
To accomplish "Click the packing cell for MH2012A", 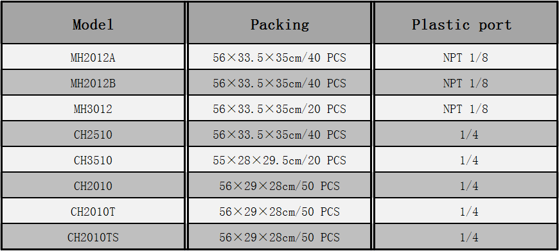I will tap(279, 57).
